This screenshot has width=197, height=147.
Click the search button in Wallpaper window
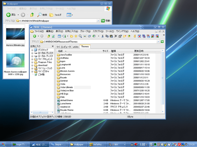[x=42, y=15]
